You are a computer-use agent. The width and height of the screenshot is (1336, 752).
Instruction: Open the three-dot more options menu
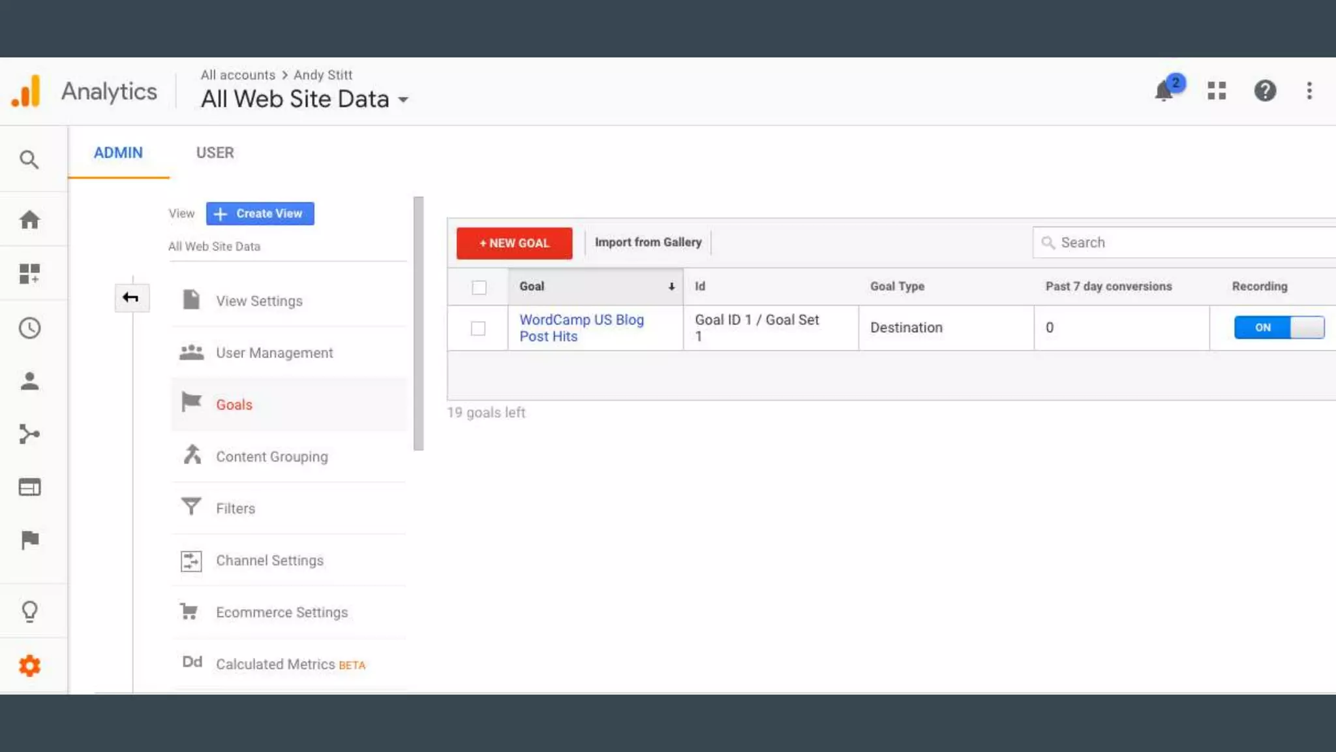1309,91
